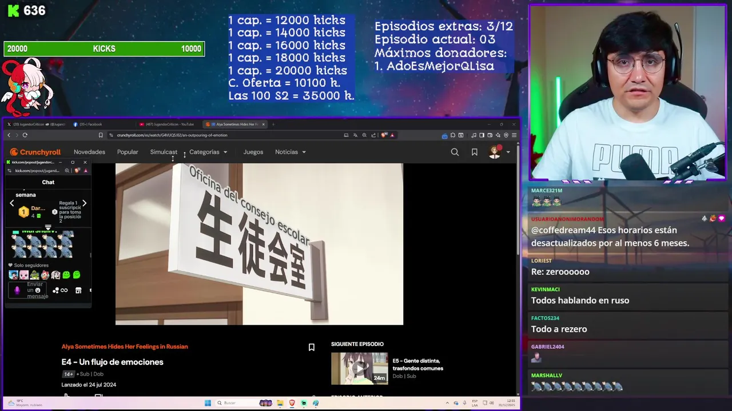Open the Kick shop icon below chat

[x=78, y=291]
